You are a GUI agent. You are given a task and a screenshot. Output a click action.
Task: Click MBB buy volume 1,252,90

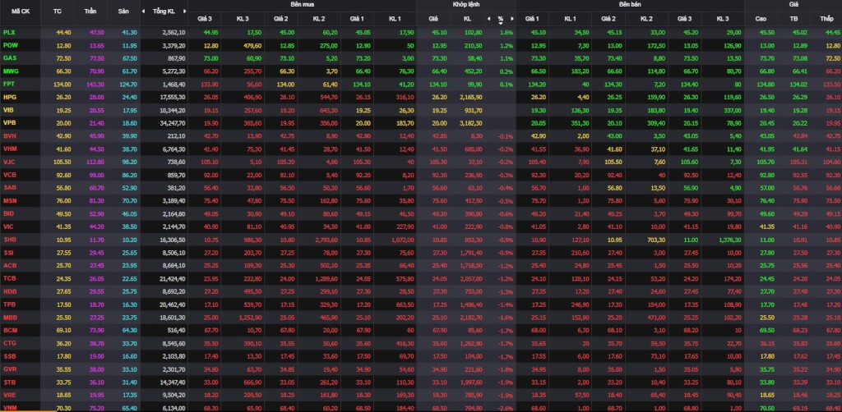(250, 317)
